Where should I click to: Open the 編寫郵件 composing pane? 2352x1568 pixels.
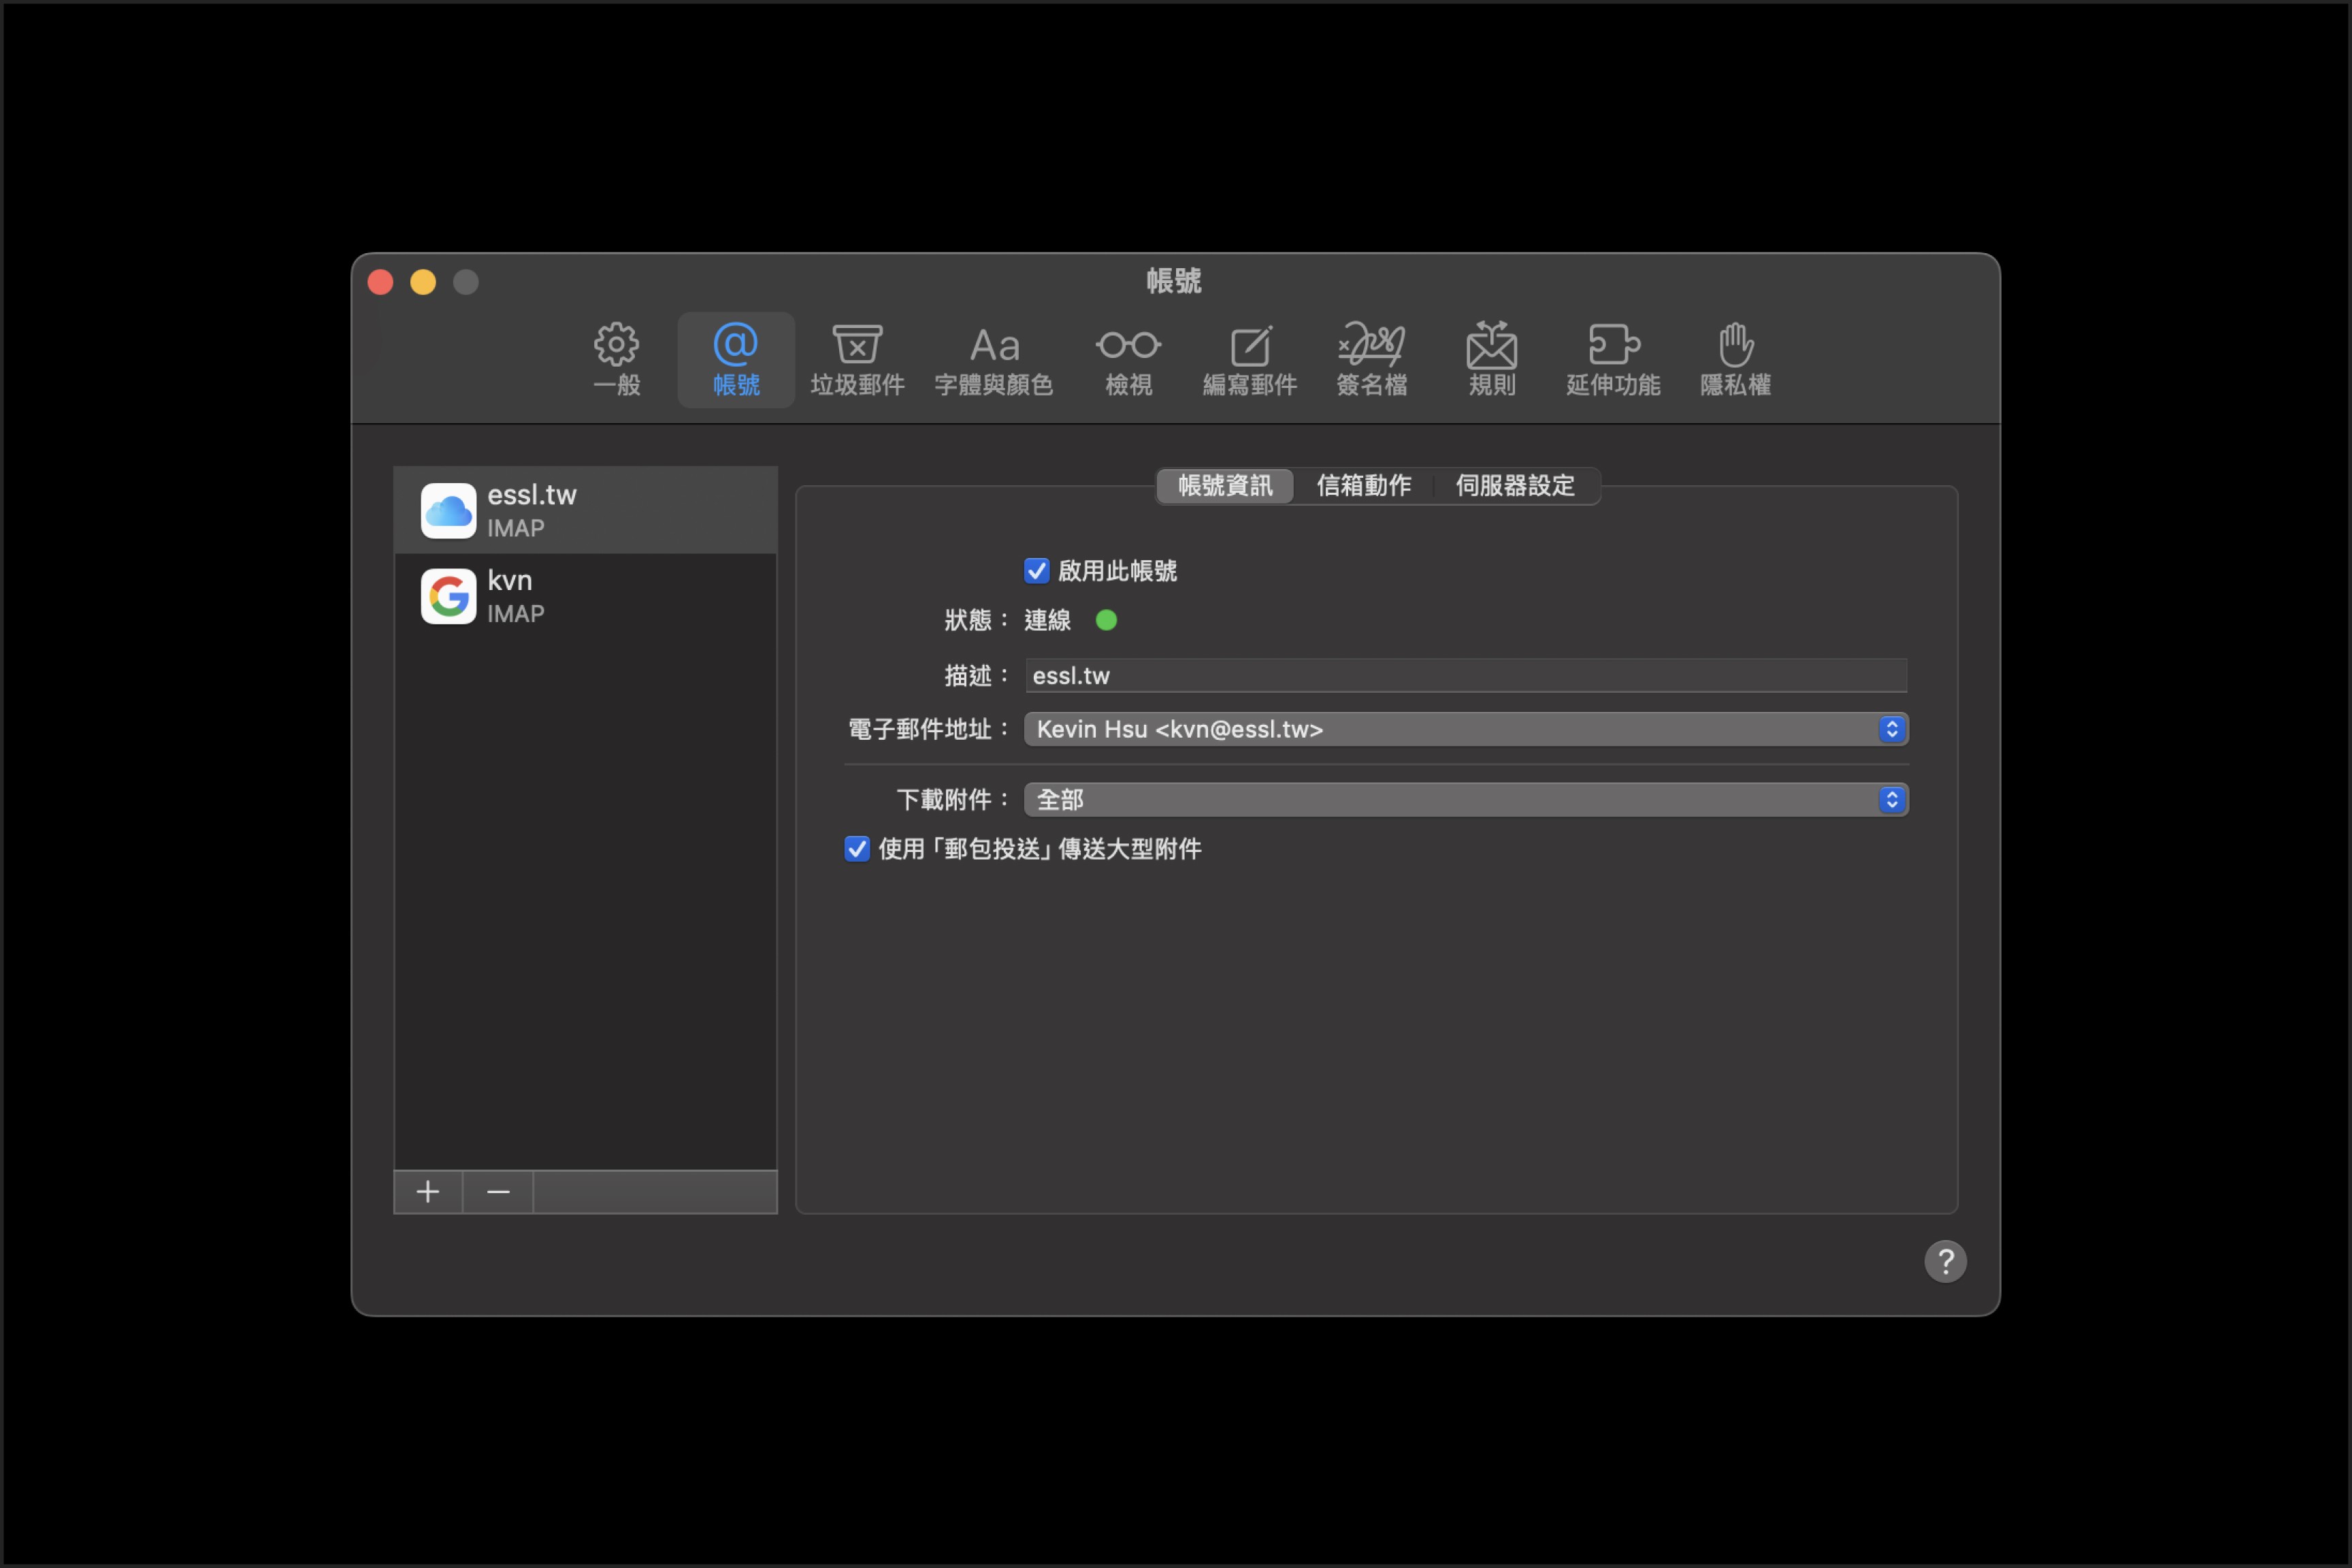tap(1249, 359)
